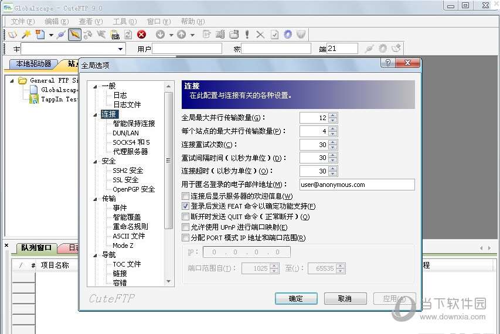
Task: Click the Disconnect toolbar icon
Action: pyautogui.click(x=101, y=35)
